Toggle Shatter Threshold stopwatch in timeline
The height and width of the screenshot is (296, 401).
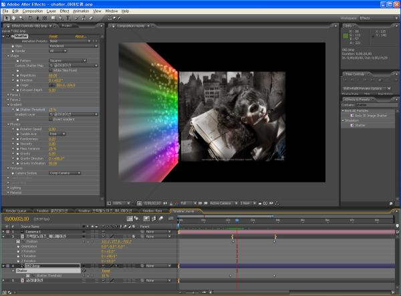pyautogui.click(x=28, y=275)
